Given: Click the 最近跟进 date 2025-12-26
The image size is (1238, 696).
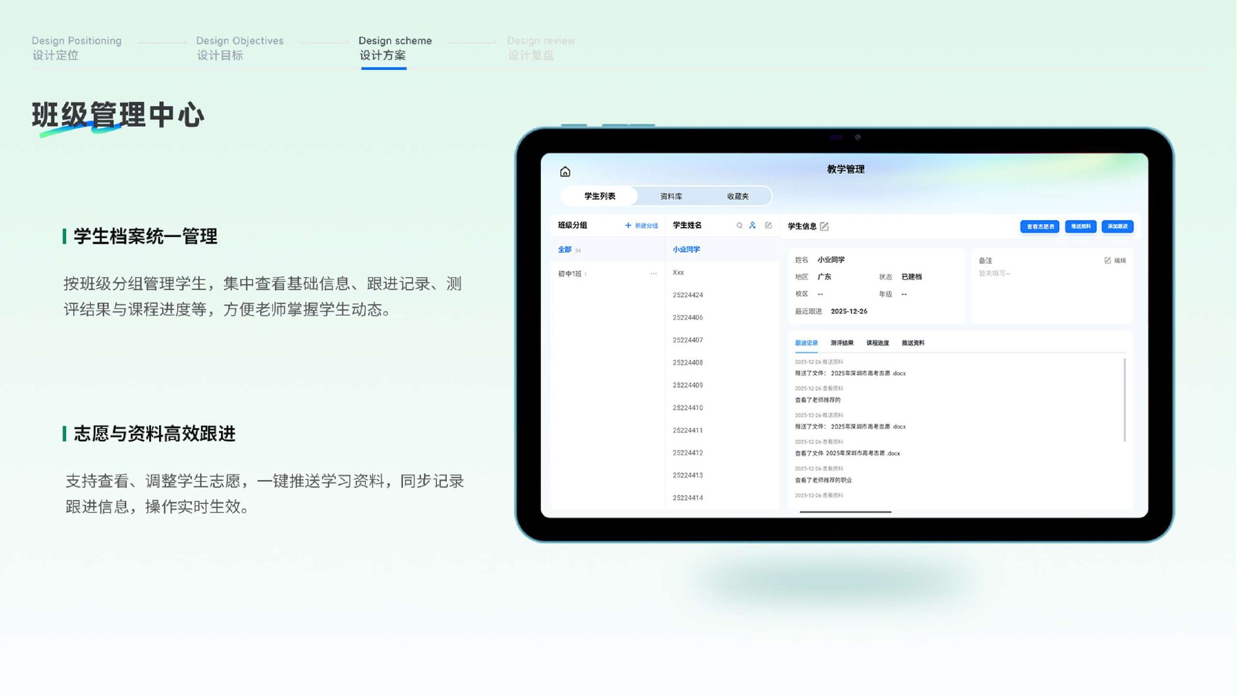Looking at the screenshot, I should [x=849, y=312].
